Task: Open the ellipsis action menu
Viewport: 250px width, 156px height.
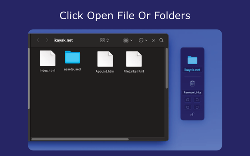Action: point(143,40)
